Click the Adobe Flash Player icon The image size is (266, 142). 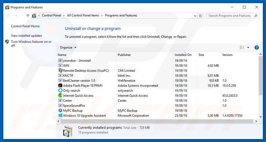click(x=60, y=85)
